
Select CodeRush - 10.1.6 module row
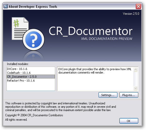31,73
